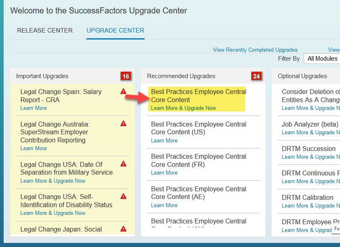The height and width of the screenshot is (247, 340).
Task: Click the red 24 badge on Recommended Upgrades
Action: (x=257, y=76)
